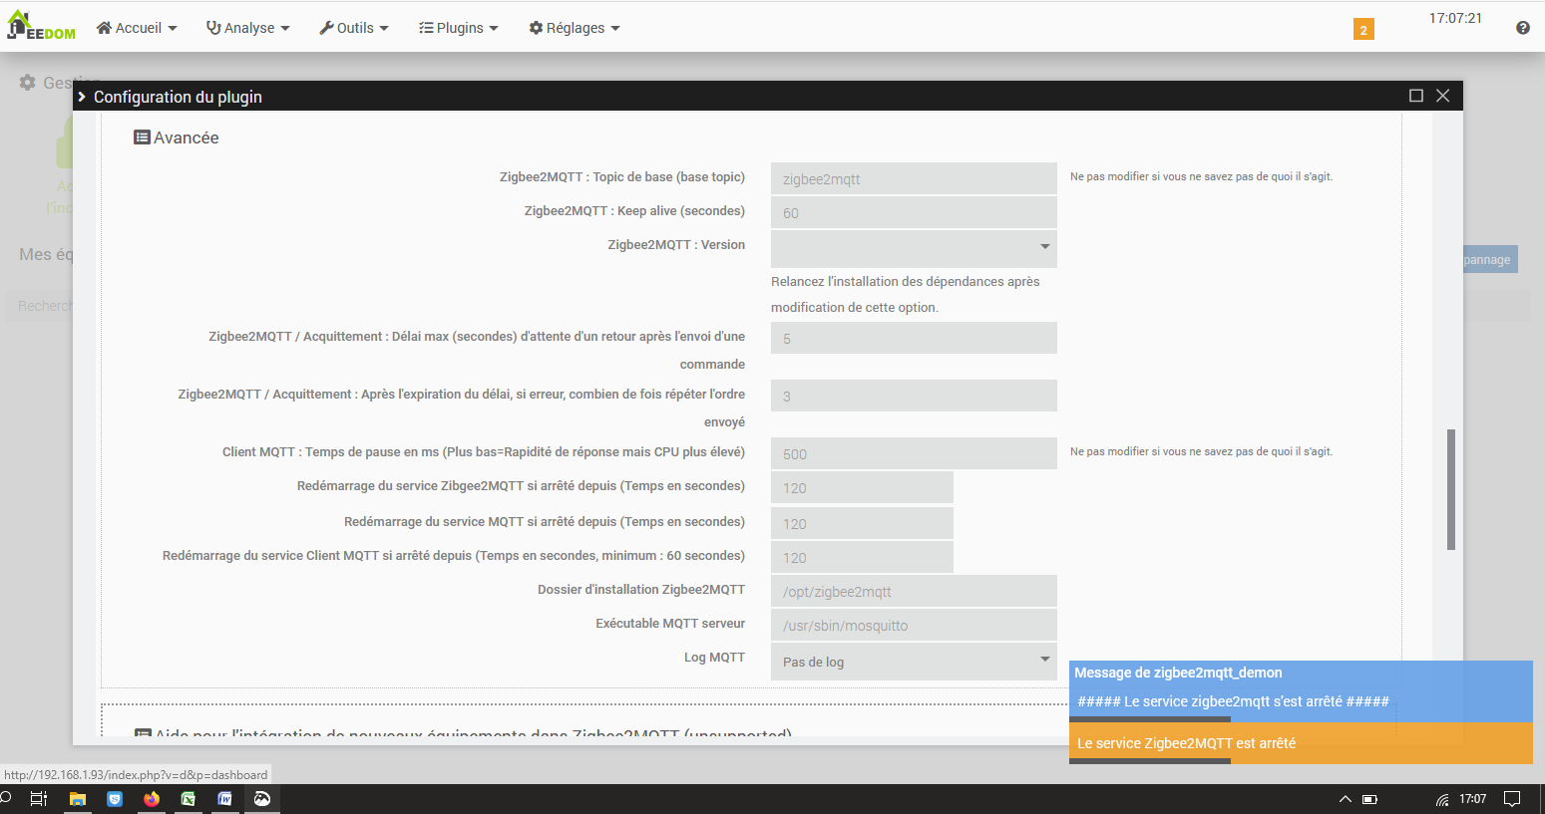
Task: Dismiss the orange Zigbee2MQTT est arrêté notification
Action: click(x=1301, y=743)
